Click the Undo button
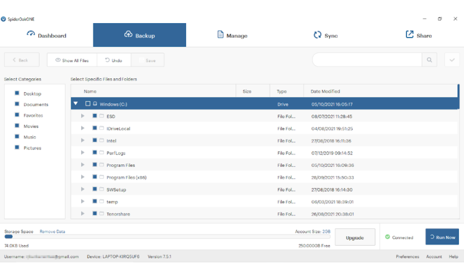The width and height of the screenshot is (464, 278). click(x=114, y=60)
